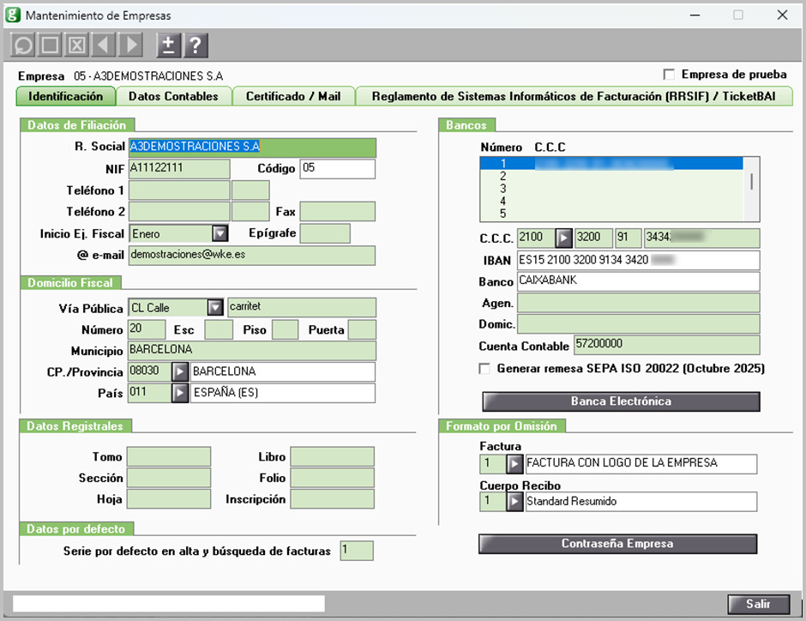Click the Contraseña Empresa button

[617, 544]
